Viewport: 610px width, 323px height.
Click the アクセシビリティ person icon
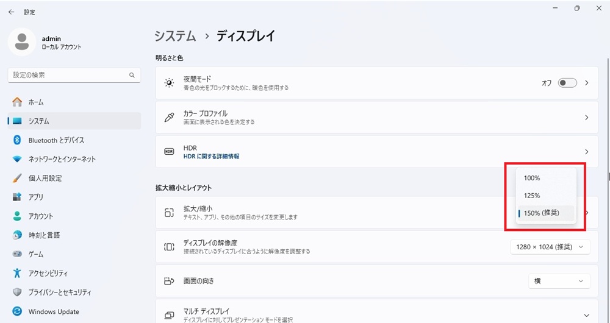17,273
